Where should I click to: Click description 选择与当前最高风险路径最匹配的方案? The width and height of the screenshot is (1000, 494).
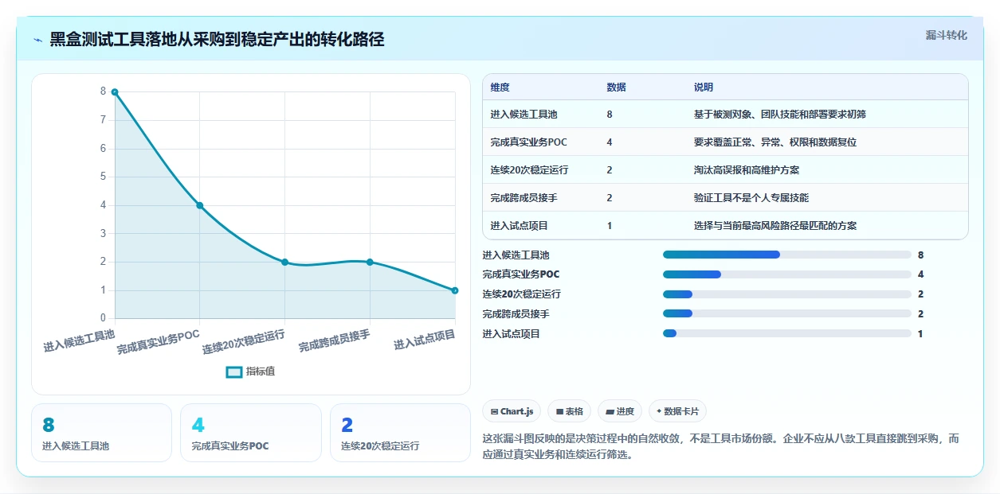point(775,226)
